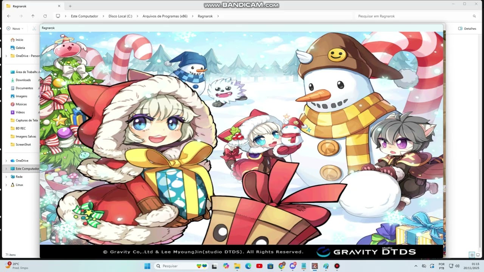This screenshot has width=484, height=272.
Task: Click the search magnifier in Explorer
Action: click(x=474, y=16)
